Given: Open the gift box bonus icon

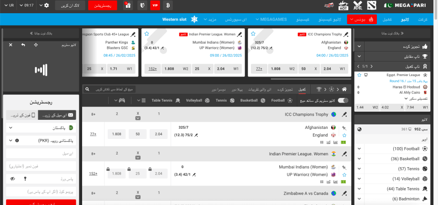Looking at the screenshot, I should pos(128,5).
